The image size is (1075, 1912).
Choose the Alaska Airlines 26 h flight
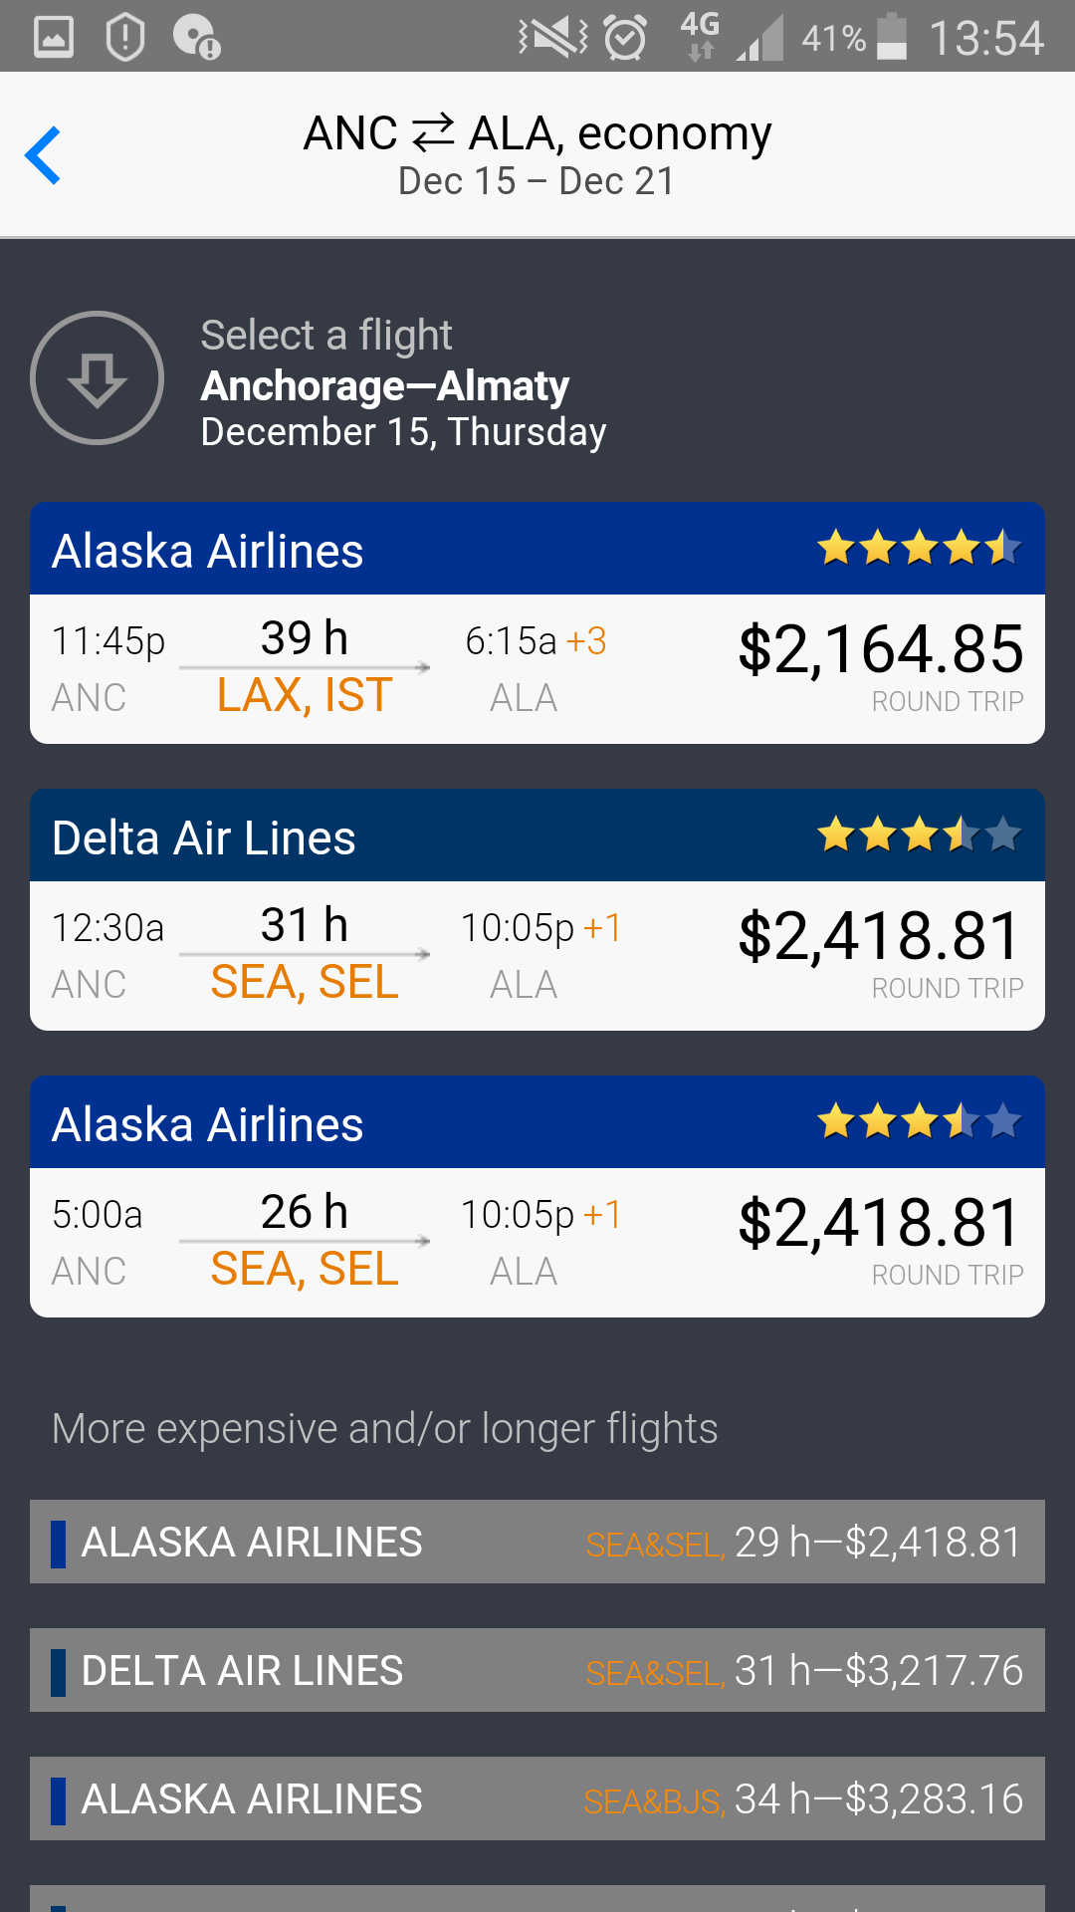tap(537, 1243)
